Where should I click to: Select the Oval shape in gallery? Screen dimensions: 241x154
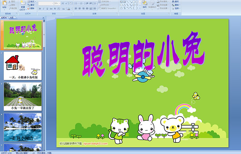(x=137, y=2)
